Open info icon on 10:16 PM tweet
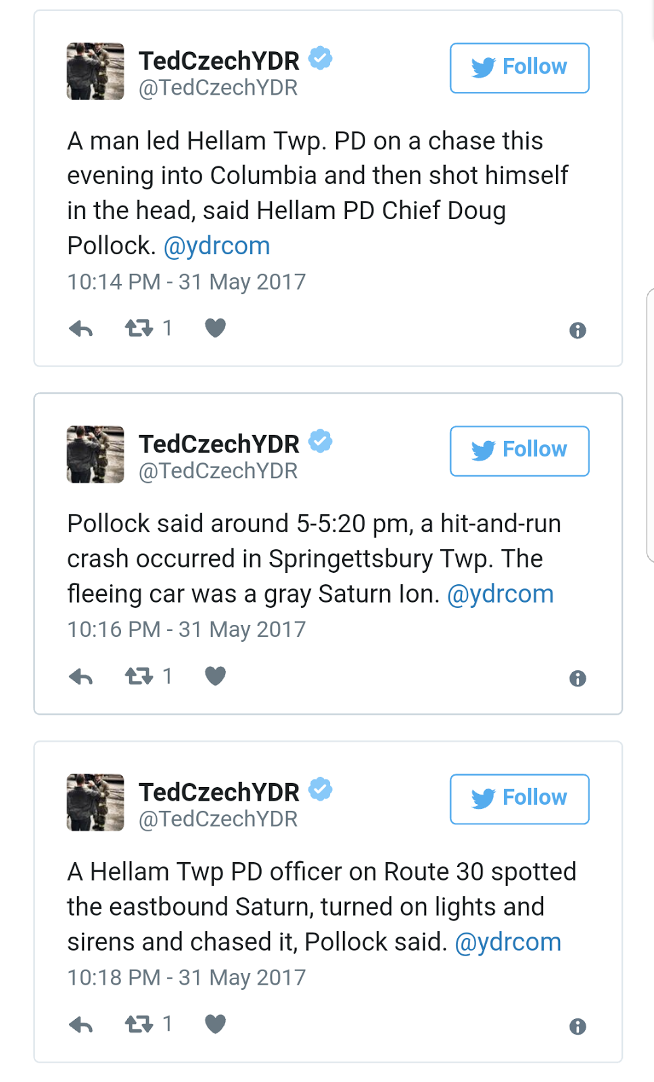This screenshot has width=654, height=1082. (578, 678)
